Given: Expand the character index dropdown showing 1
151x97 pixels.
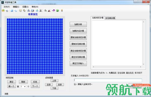Looking at the screenshot, I should click(x=25, y=87).
